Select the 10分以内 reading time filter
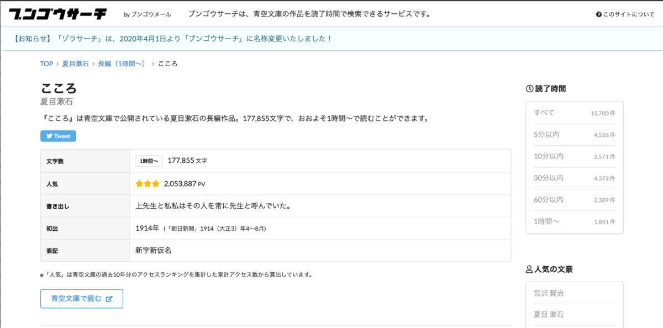This screenshot has height=328, width=663. [575, 156]
